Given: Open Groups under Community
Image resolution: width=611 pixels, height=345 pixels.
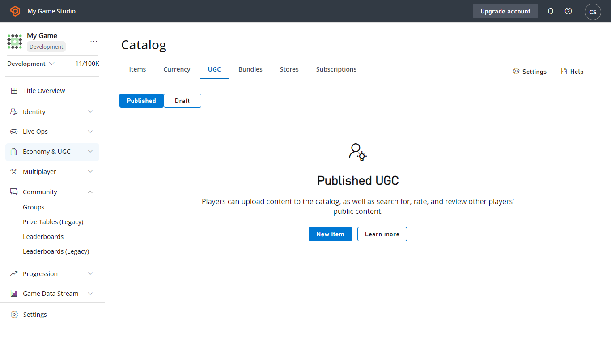Looking at the screenshot, I should coord(34,207).
